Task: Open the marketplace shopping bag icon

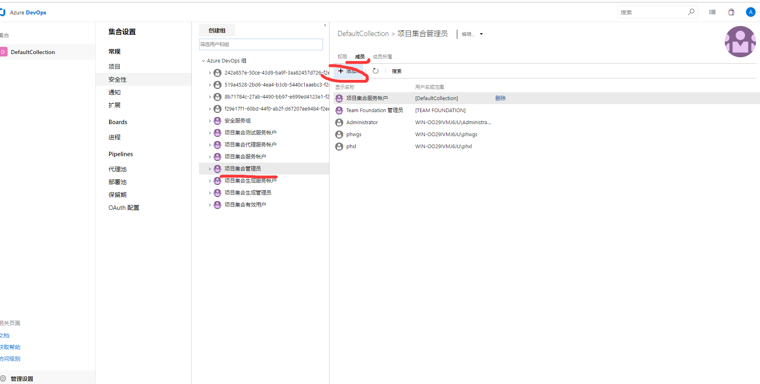Action: pos(731,12)
